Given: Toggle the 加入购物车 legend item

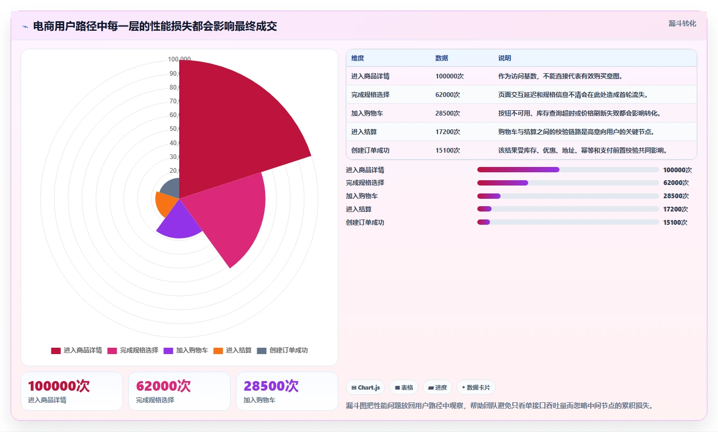Looking at the screenshot, I should [186, 350].
